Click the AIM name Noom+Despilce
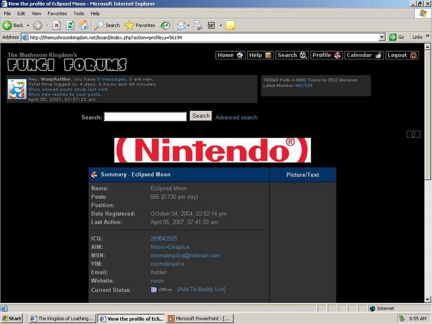The width and height of the screenshot is (432, 324). (170, 247)
